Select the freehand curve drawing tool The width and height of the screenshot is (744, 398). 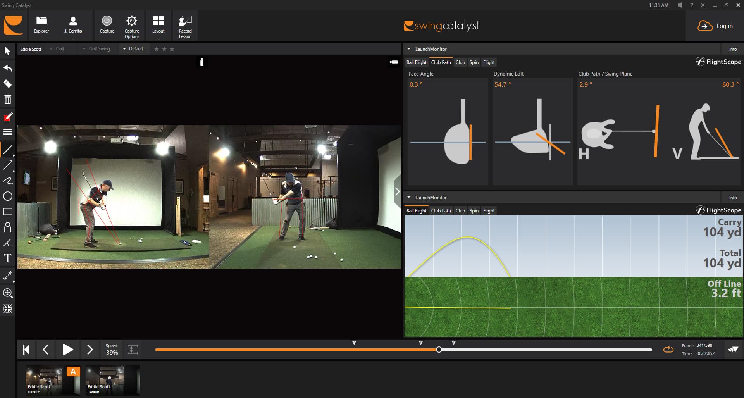(7, 181)
